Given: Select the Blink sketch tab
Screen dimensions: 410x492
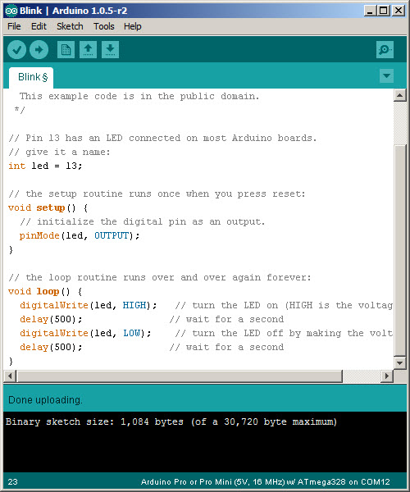Looking at the screenshot, I should (31, 78).
